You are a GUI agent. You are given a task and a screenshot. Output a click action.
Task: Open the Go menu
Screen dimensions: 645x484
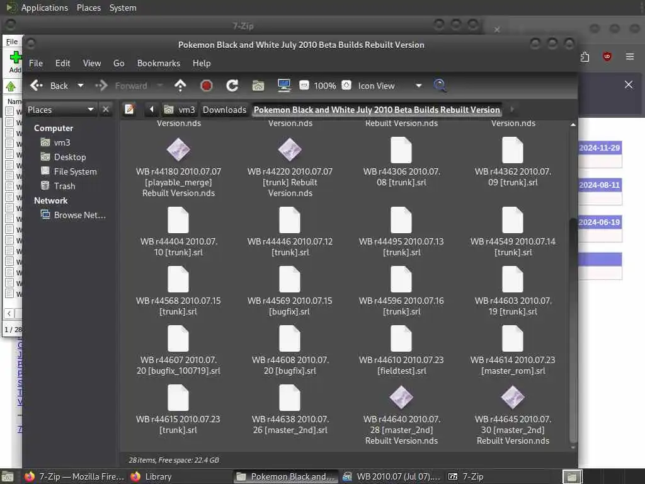click(119, 63)
